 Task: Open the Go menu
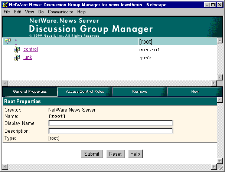point(41,12)
